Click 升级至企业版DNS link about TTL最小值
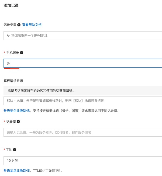The width and height of the screenshot is (162, 176). [x=17, y=171]
